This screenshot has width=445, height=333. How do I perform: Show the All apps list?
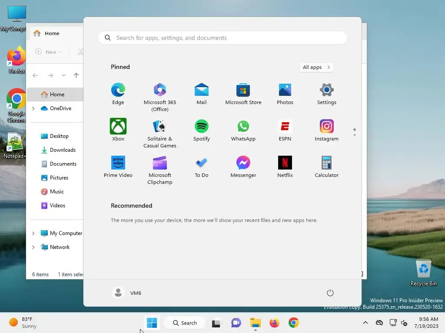[316, 67]
